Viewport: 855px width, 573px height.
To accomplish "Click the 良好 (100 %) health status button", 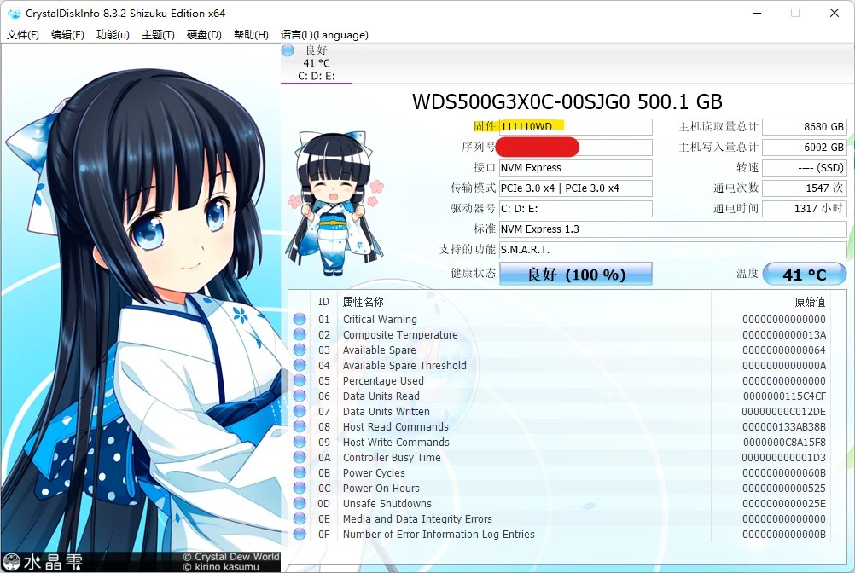I will [x=576, y=274].
